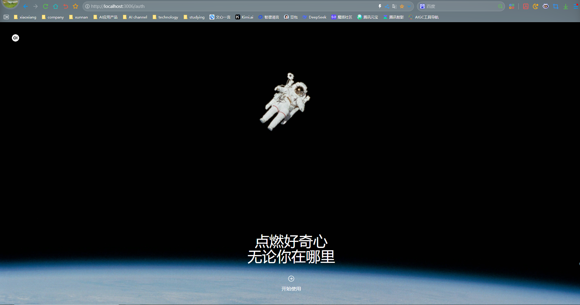
Task: Click the 百度 search input box
Action: (462, 6)
